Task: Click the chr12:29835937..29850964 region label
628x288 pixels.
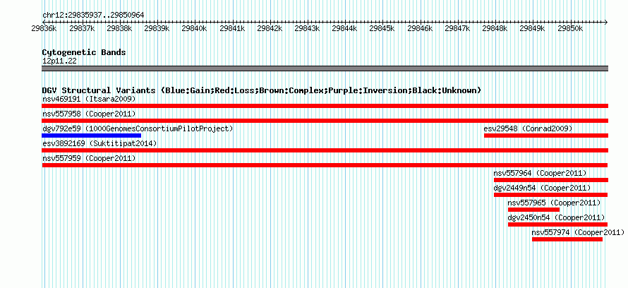Action: 93,16
